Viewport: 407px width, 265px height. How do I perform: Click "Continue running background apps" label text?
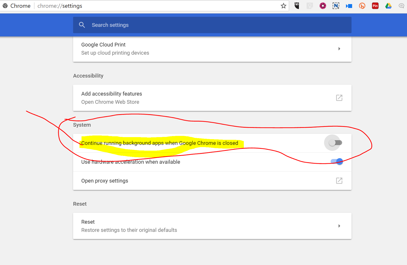tap(160, 143)
